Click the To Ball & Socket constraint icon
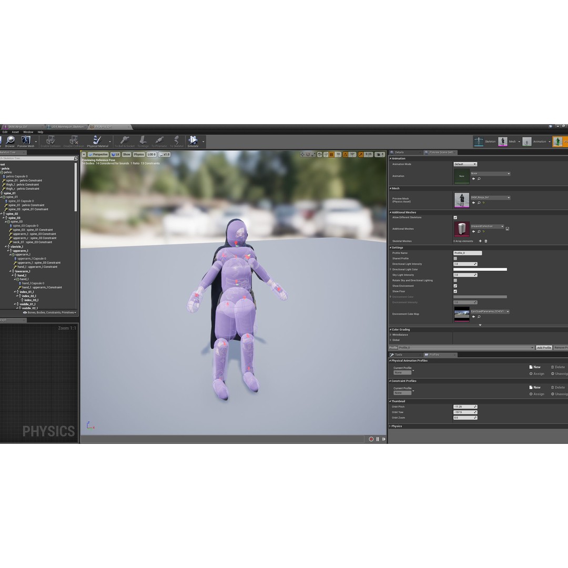The image size is (568, 568). tap(125, 141)
